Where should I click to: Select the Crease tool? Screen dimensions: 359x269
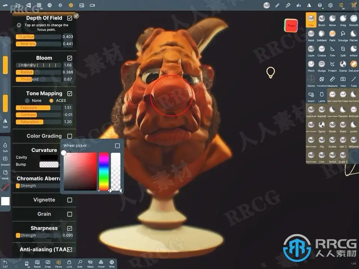pos(322,50)
